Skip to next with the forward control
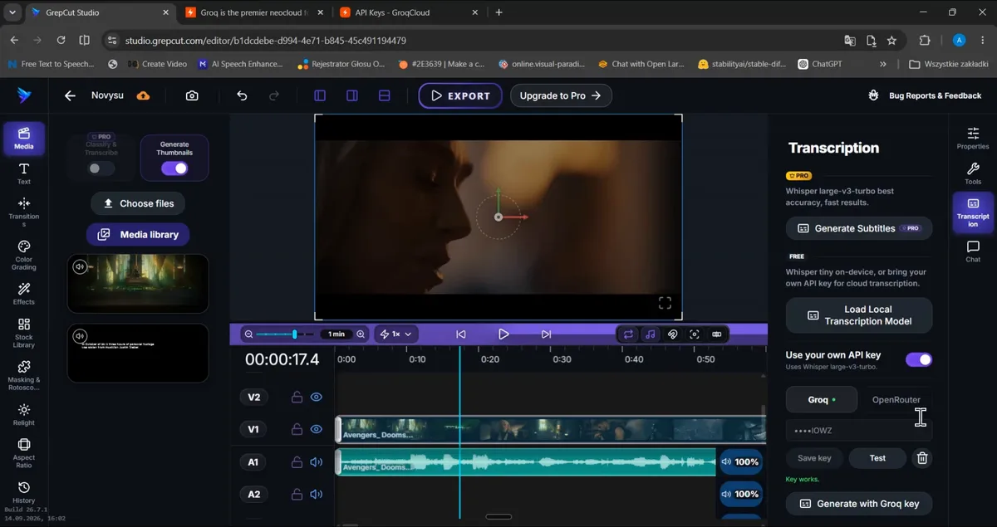The width and height of the screenshot is (997, 527). point(546,334)
